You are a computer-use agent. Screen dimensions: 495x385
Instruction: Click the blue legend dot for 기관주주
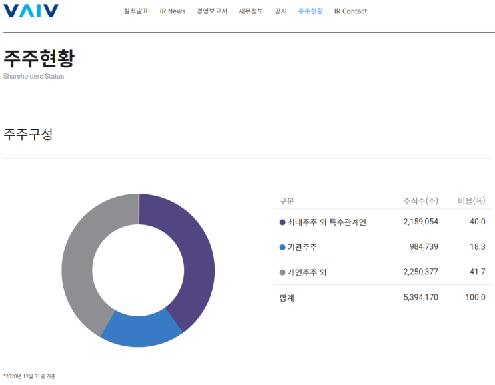(x=282, y=247)
